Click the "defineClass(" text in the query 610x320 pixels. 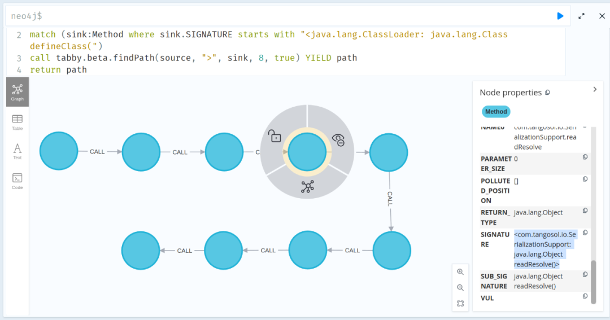pos(66,46)
